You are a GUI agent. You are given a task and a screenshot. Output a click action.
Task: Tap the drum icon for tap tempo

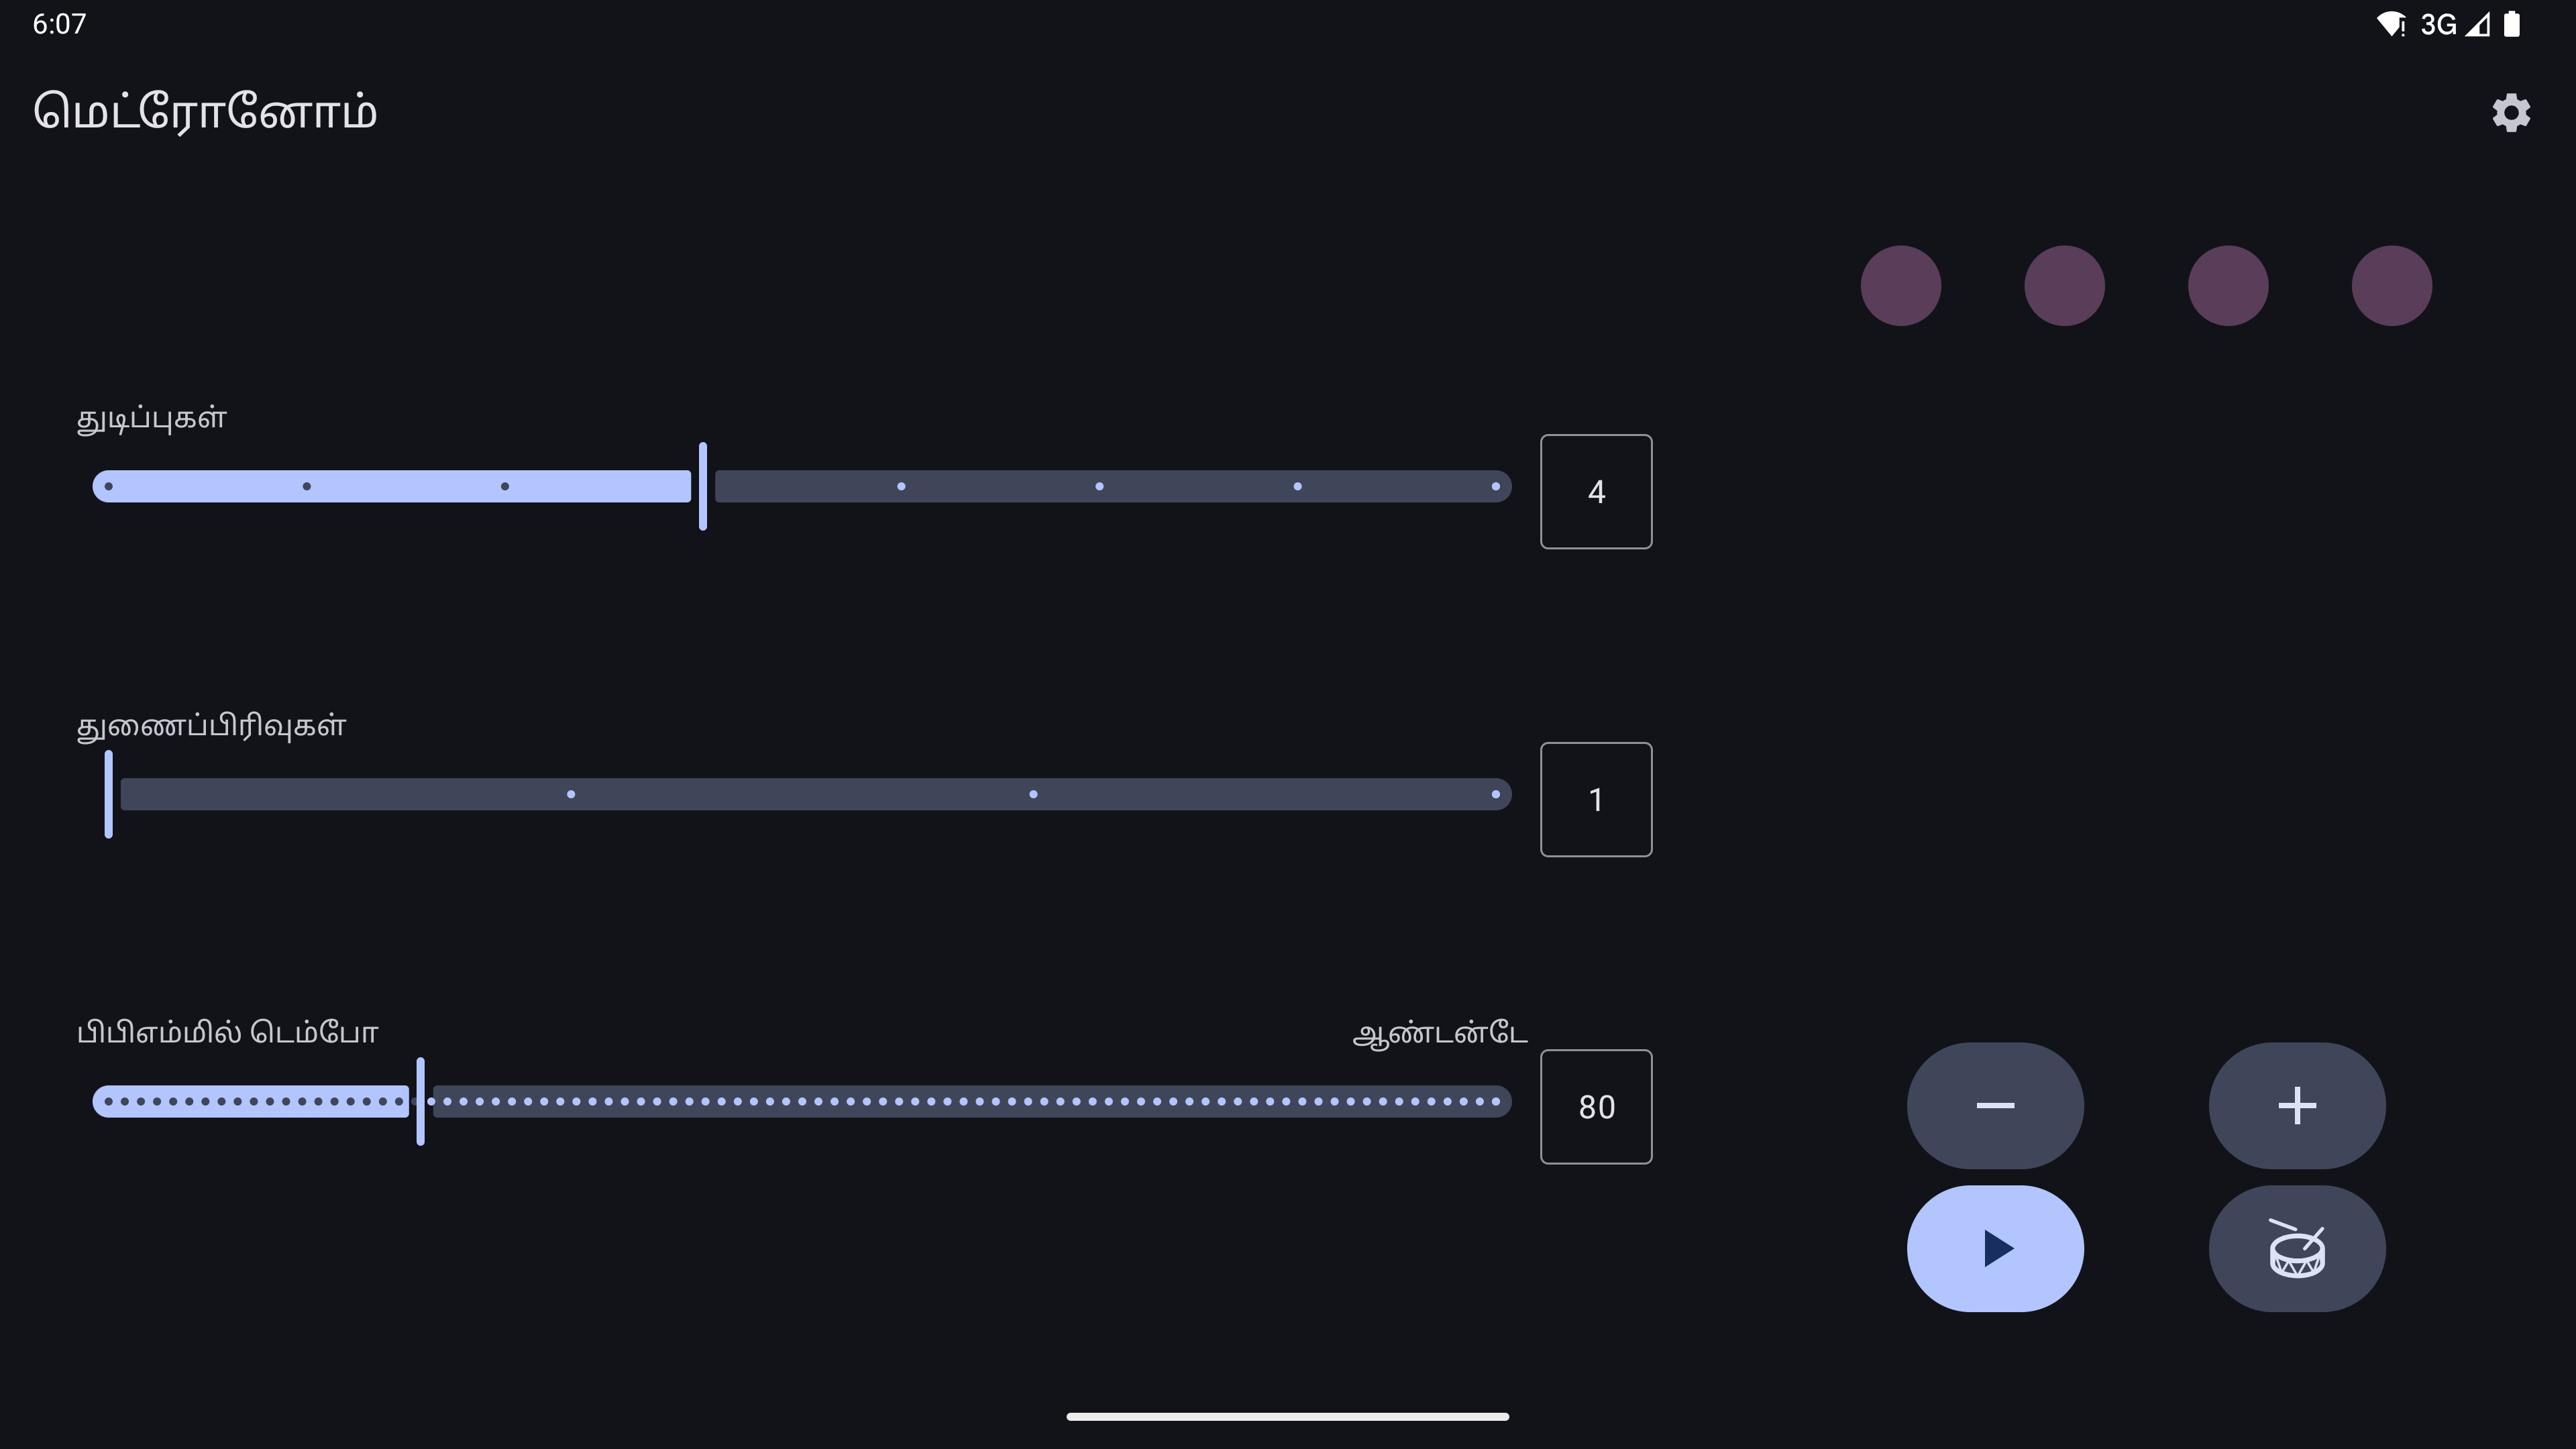click(2296, 1248)
